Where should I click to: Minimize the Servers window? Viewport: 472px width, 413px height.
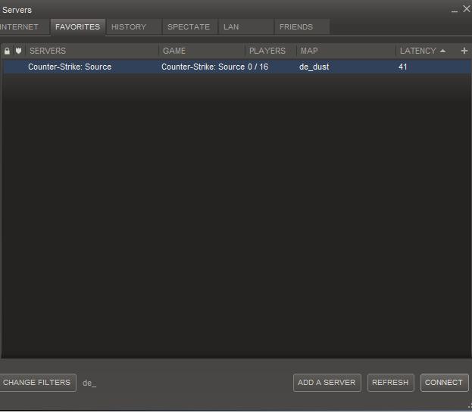click(455, 11)
